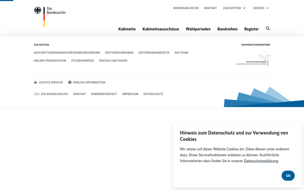Open the Kabinettsausschüsse menu item

[161, 29]
